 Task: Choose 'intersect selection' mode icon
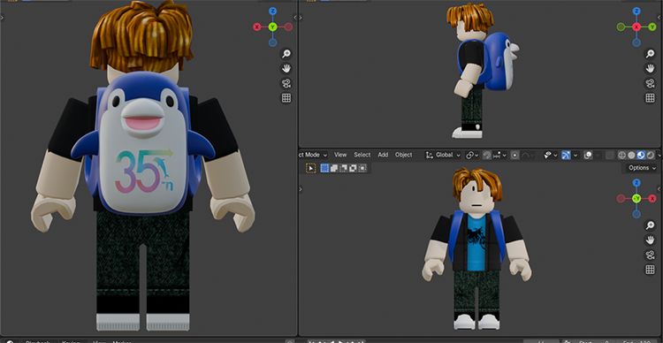(x=362, y=168)
